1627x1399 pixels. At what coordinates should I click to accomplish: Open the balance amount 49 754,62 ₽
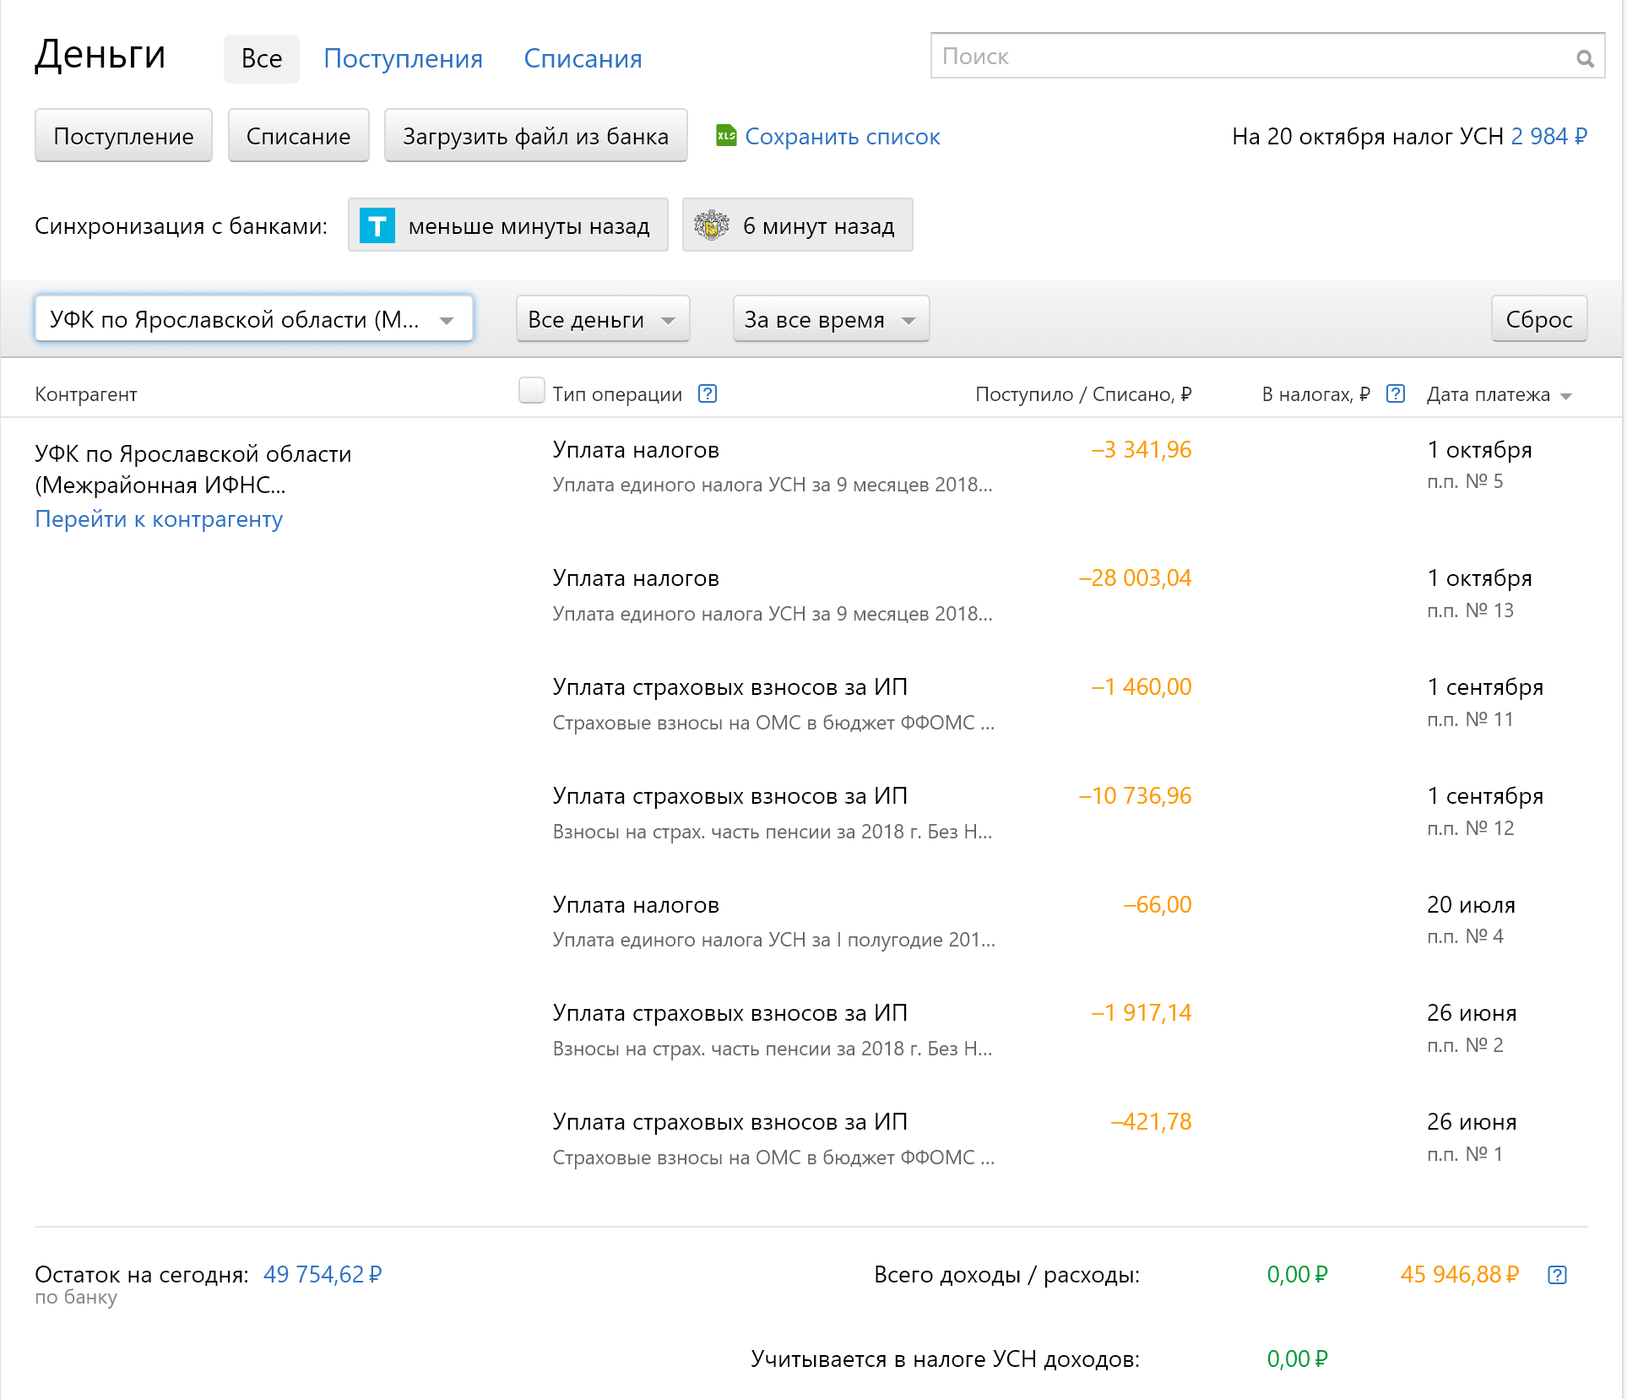pyautogui.click(x=323, y=1274)
